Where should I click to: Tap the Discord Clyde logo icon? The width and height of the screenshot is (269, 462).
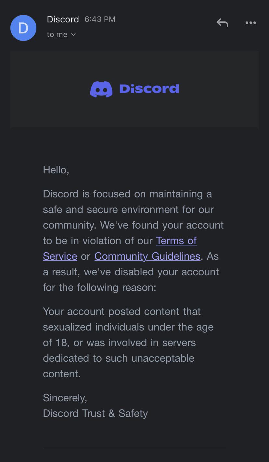click(x=101, y=89)
